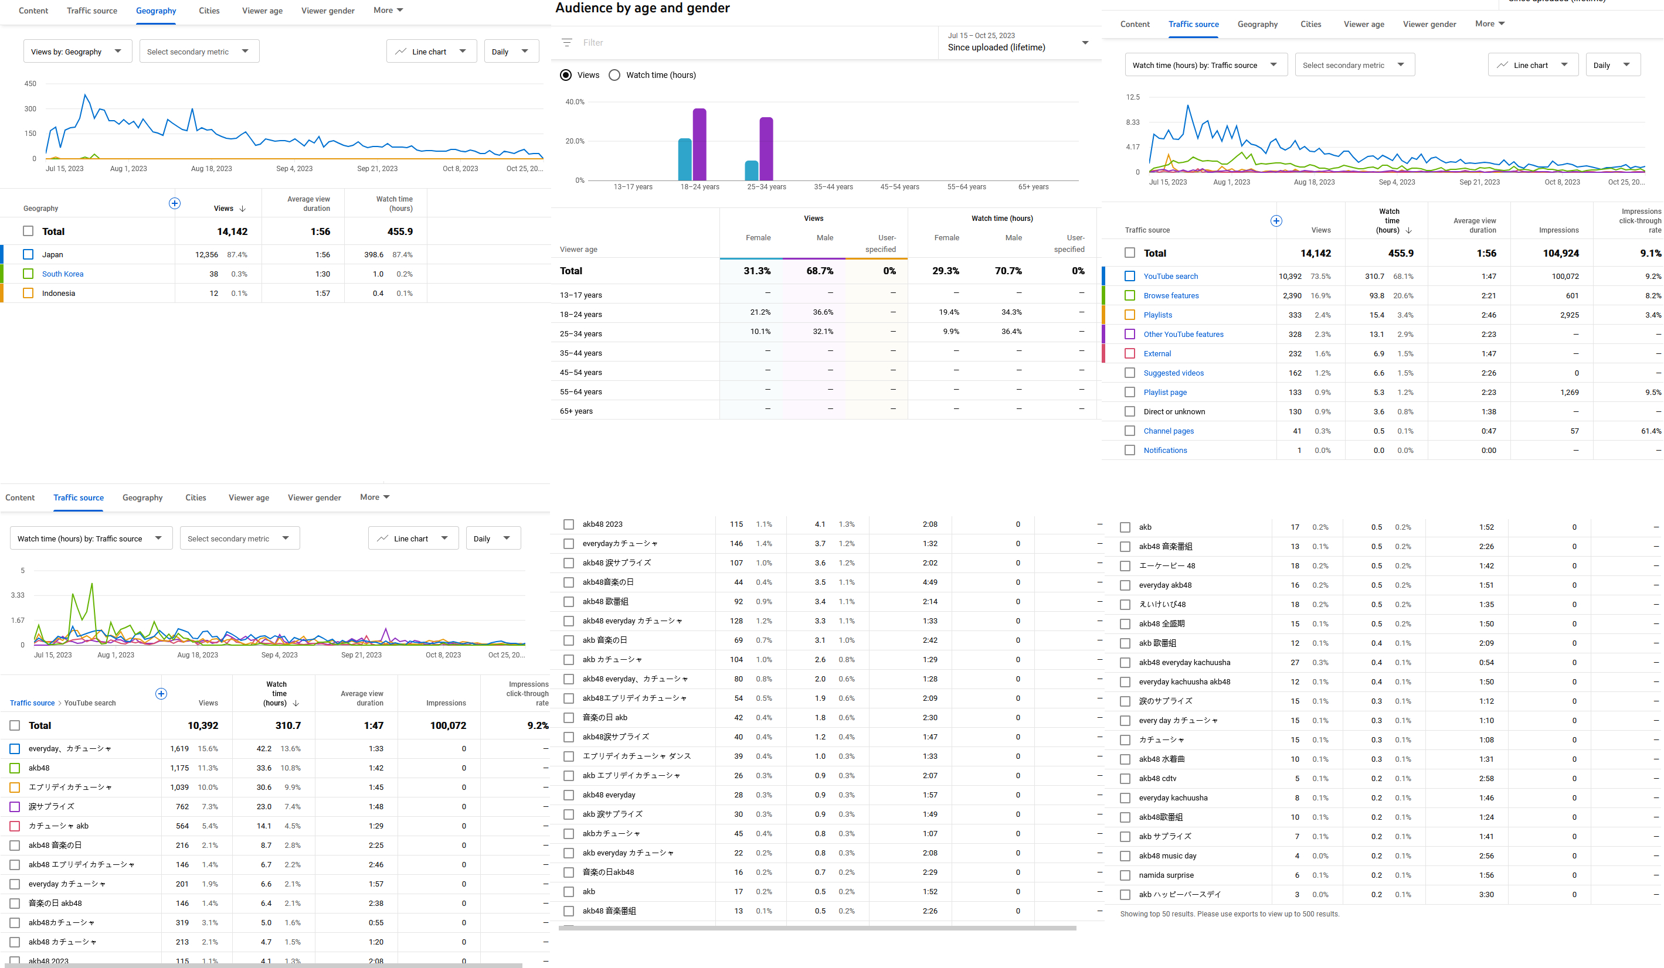
Task: Click line chart icon in Geography panel
Action: 400,52
